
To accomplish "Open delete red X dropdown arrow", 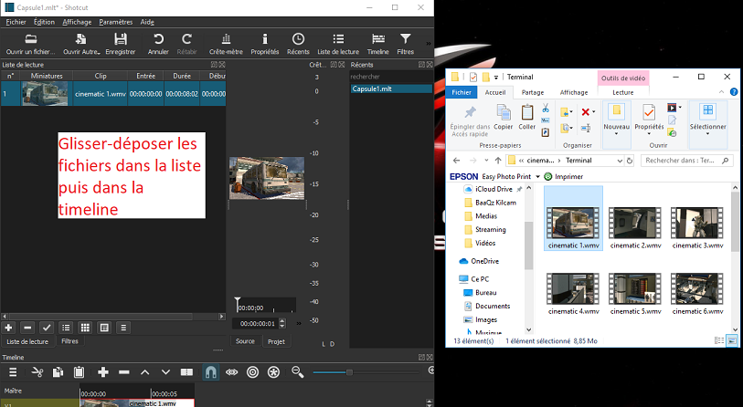I will 594,112.
